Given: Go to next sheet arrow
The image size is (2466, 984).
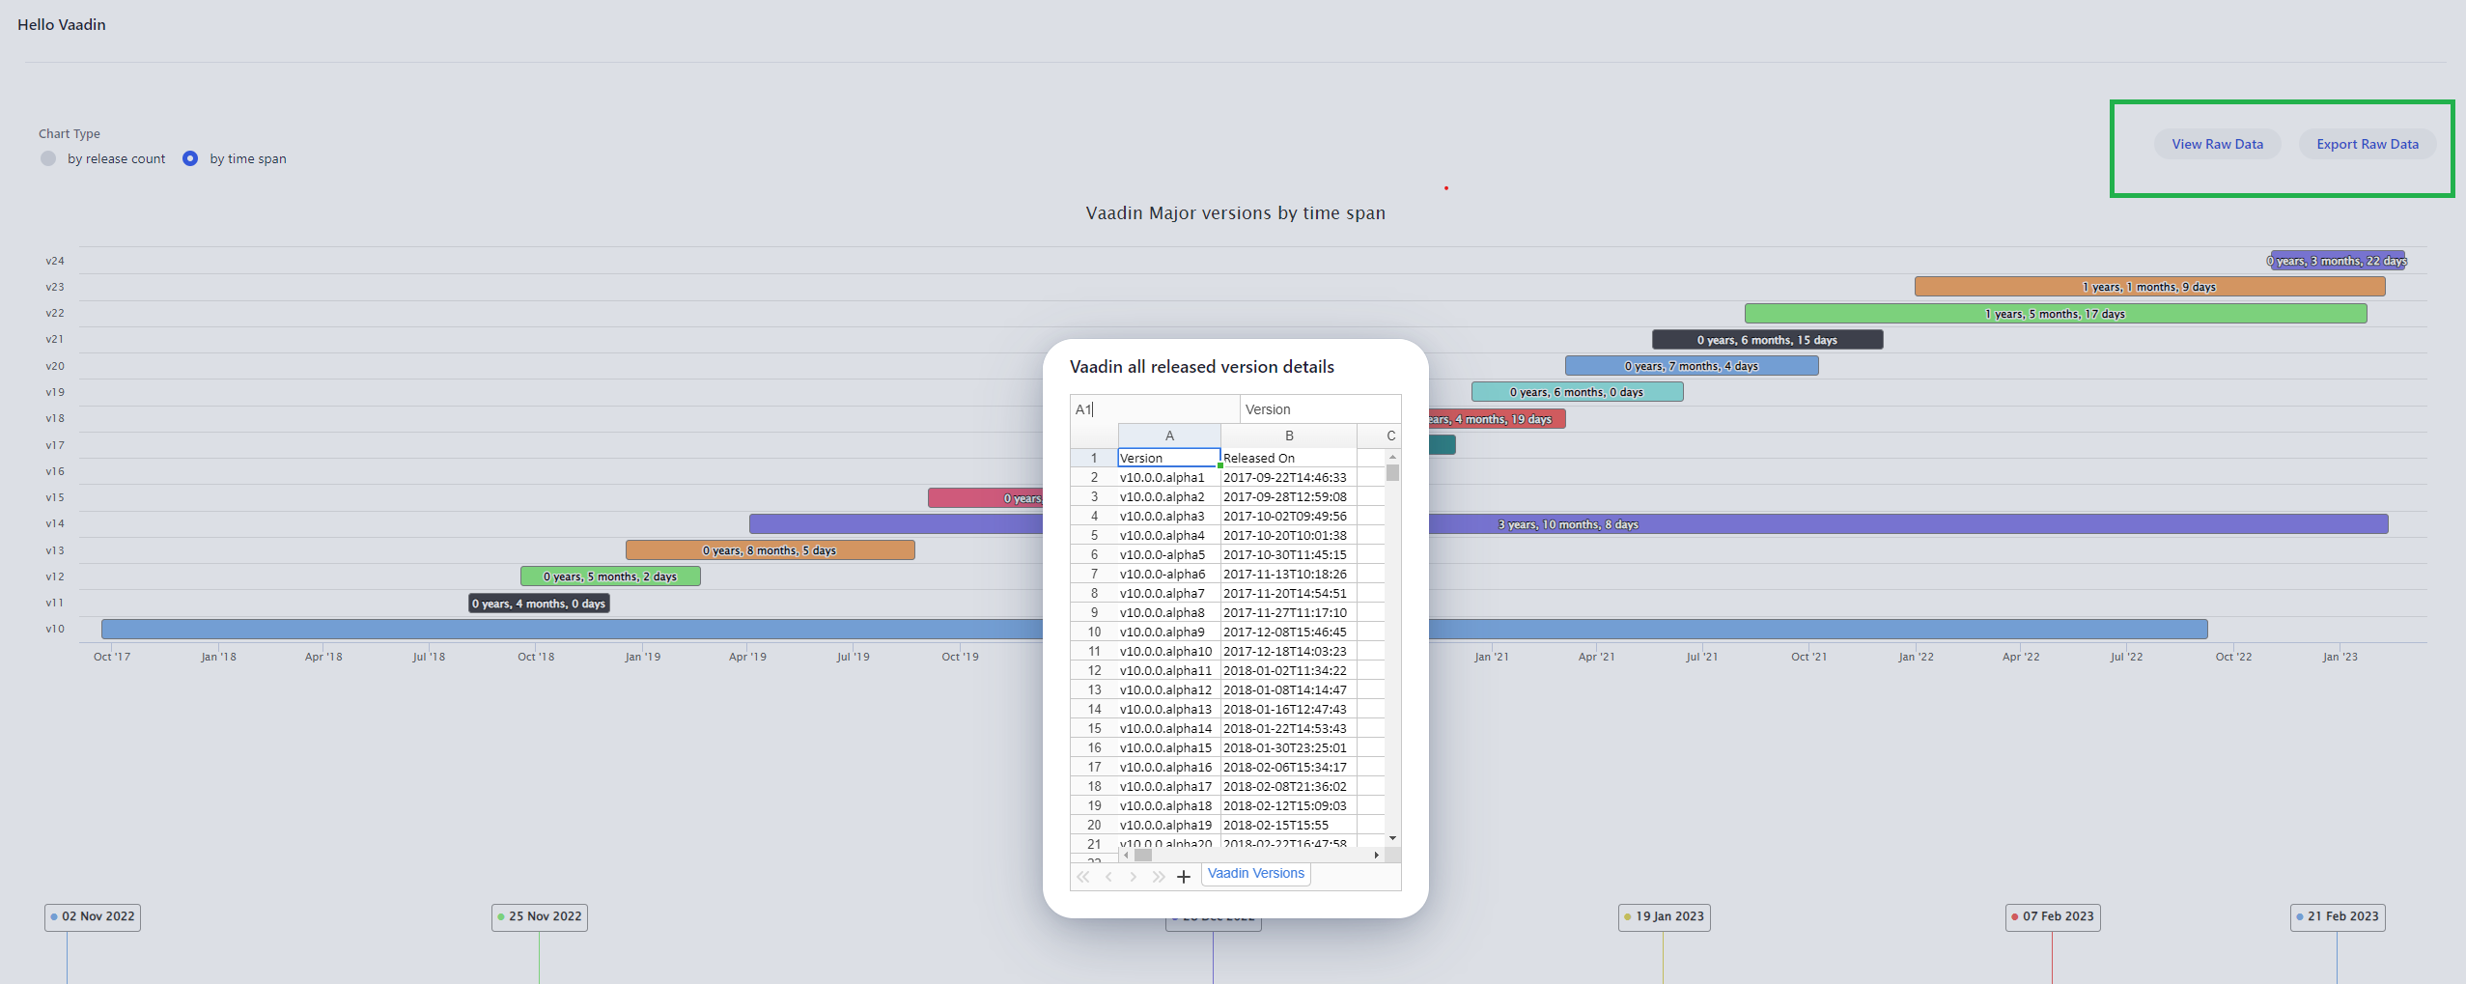Looking at the screenshot, I should click(x=1133, y=877).
